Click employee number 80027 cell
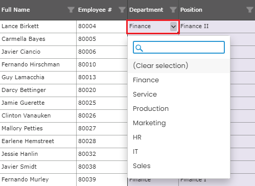 point(102,129)
